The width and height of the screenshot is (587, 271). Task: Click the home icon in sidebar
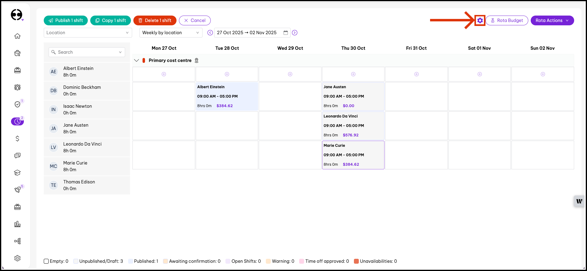(x=17, y=36)
